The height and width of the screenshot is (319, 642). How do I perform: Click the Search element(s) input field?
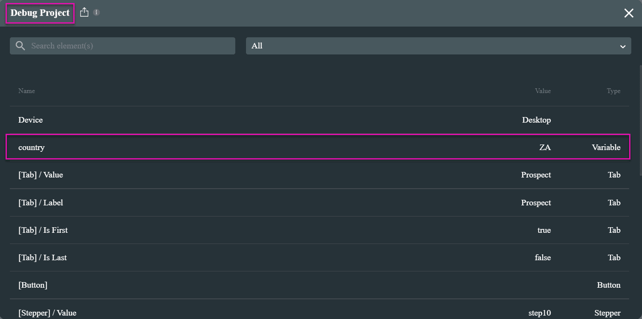click(x=129, y=46)
